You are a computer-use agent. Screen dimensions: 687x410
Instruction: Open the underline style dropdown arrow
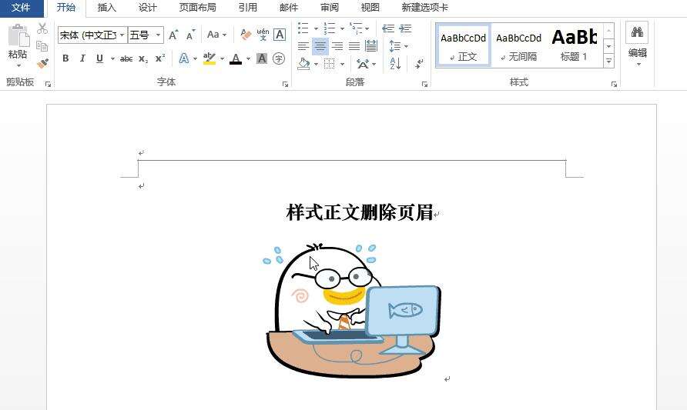(x=112, y=58)
